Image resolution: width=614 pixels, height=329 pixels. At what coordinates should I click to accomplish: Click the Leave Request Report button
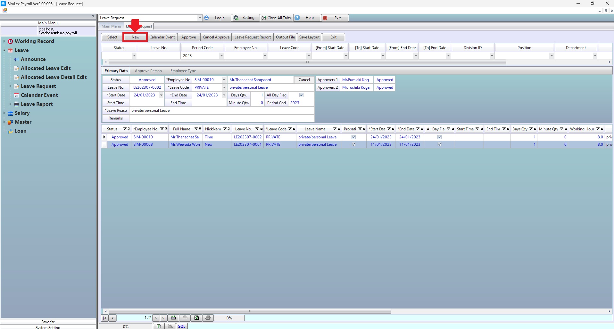pyautogui.click(x=253, y=37)
